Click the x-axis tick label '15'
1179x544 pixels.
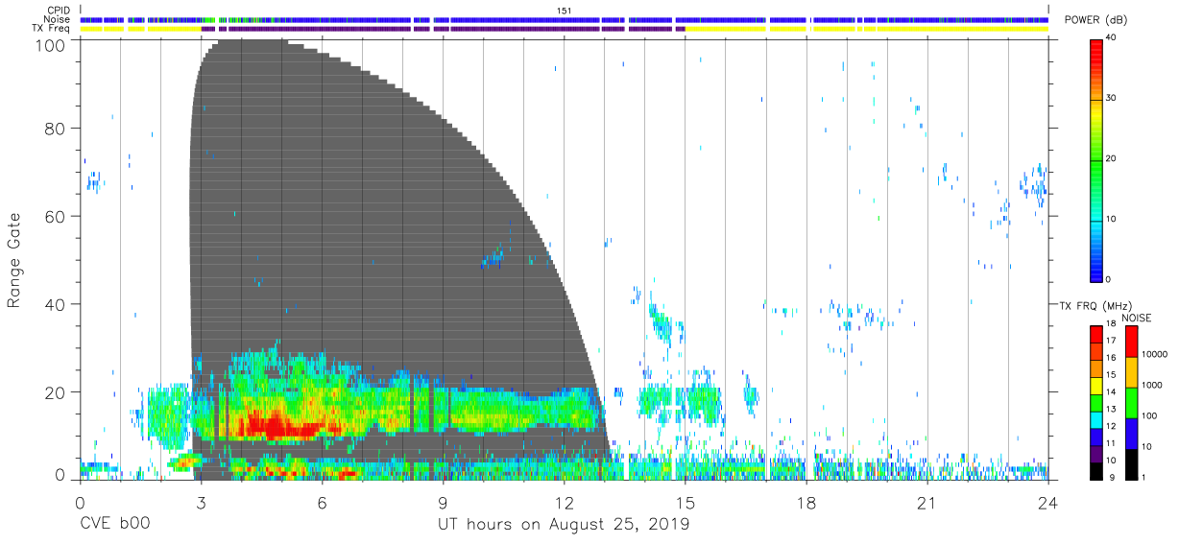tap(685, 502)
